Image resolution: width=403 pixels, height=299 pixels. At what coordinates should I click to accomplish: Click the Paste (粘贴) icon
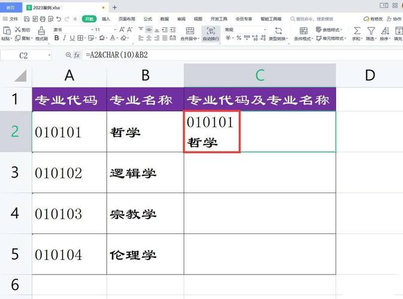7,30
